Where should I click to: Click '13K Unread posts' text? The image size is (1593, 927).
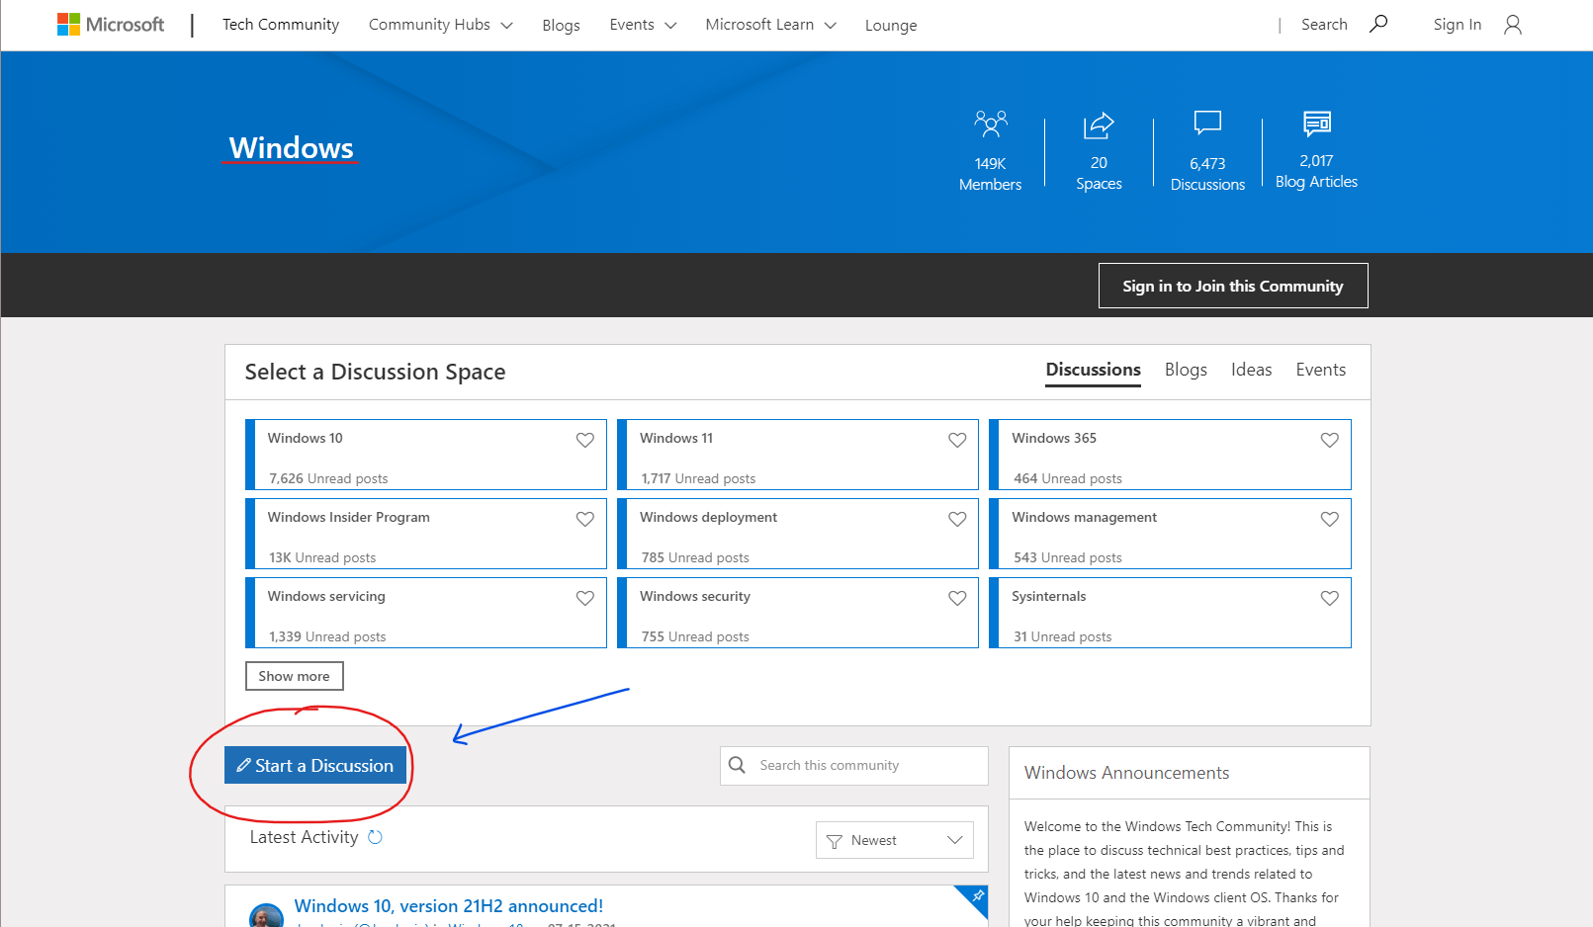pos(322,557)
